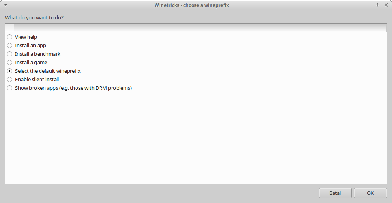Confirm with the OK button
This screenshot has height=203, width=392.
[x=370, y=193]
